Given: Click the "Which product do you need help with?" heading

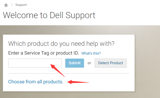Looking at the screenshot, I should [61, 44].
